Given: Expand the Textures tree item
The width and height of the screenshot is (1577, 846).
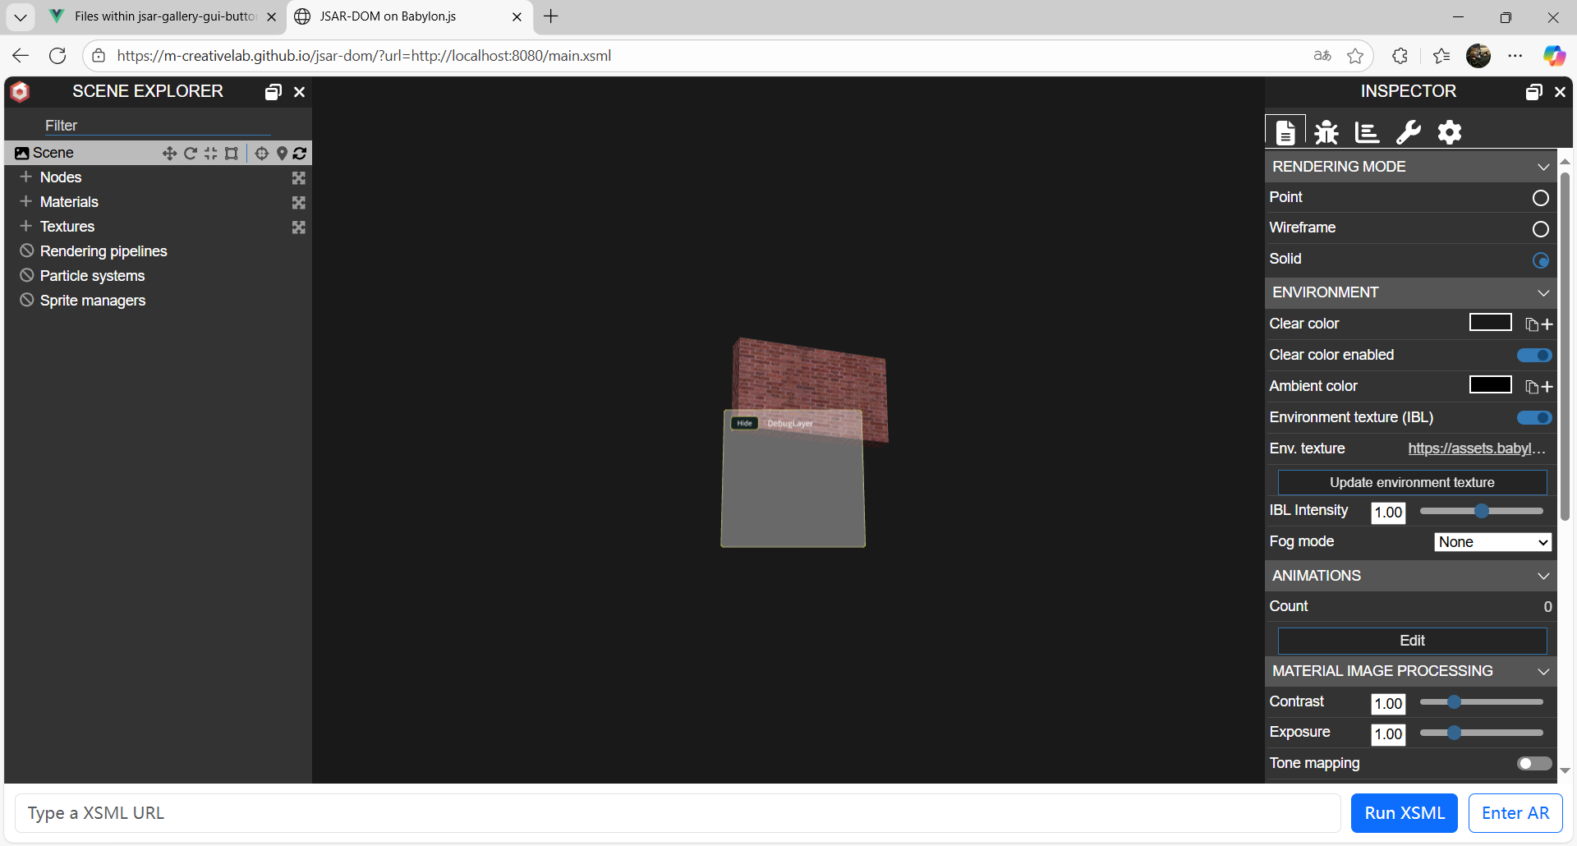Looking at the screenshot, I should (26, 227).
